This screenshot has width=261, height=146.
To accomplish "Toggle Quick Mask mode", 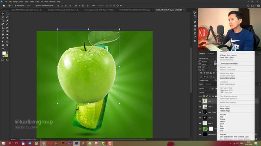I will coord(3,60).
